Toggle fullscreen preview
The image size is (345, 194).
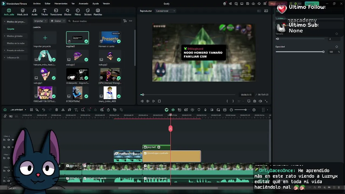(x=266, y=101)
